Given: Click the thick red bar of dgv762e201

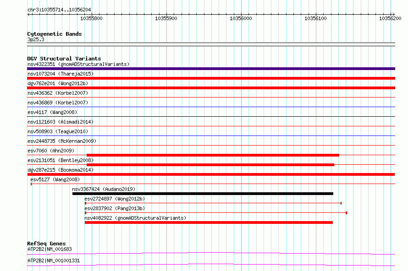Looking at the screenshot, I should 211,88.
